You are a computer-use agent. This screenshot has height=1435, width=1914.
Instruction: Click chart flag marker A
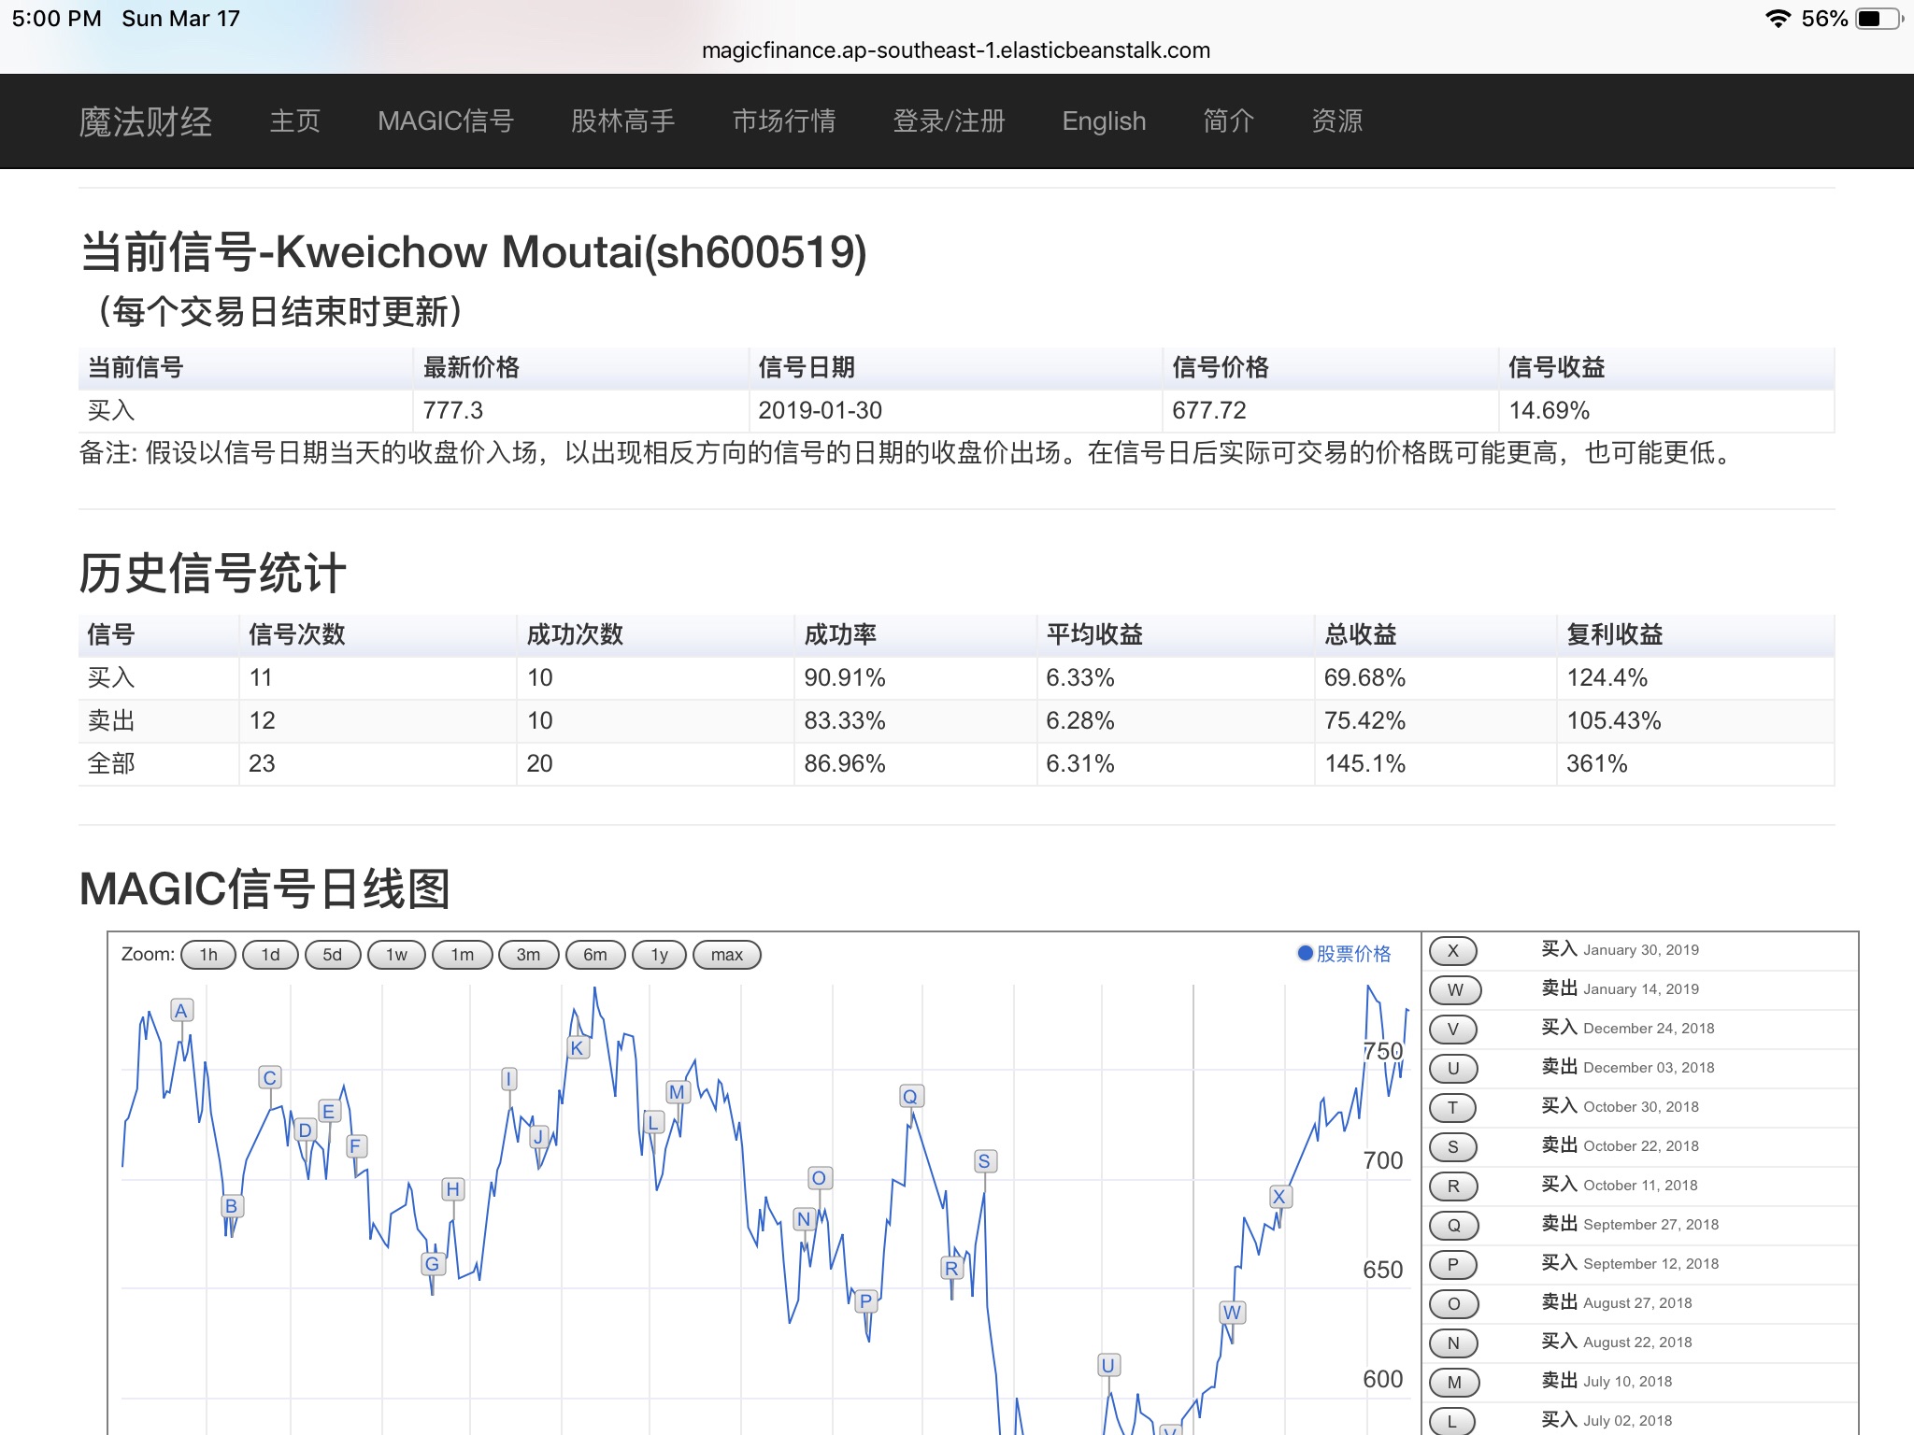[x=181, y=1011]
